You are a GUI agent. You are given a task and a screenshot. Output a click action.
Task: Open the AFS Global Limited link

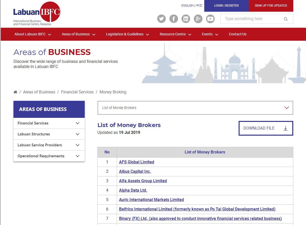coord(137,162)
